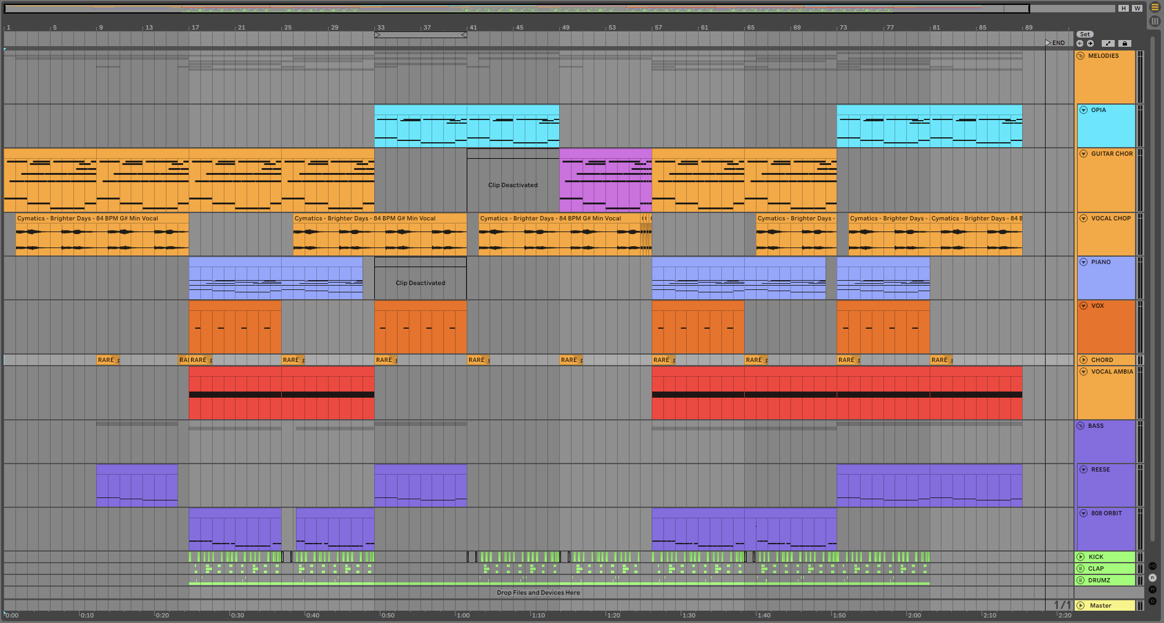
Task: Fold the BASS group track
Action: [1080, 426]
